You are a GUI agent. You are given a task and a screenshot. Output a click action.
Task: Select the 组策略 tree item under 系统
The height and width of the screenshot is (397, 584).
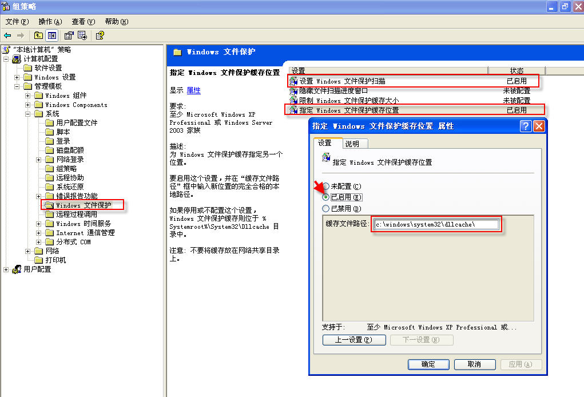pyautogui.click(x=66, y=169)
